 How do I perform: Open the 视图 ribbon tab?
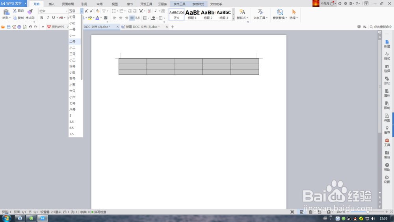tap(115, 4)
